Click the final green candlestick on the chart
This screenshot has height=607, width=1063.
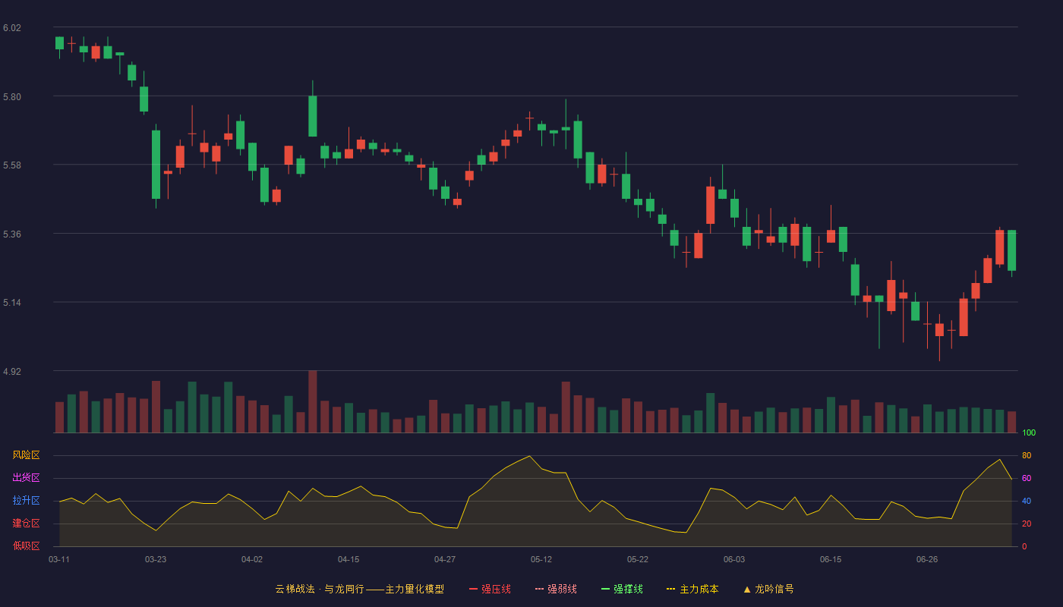click(1011, 250)
